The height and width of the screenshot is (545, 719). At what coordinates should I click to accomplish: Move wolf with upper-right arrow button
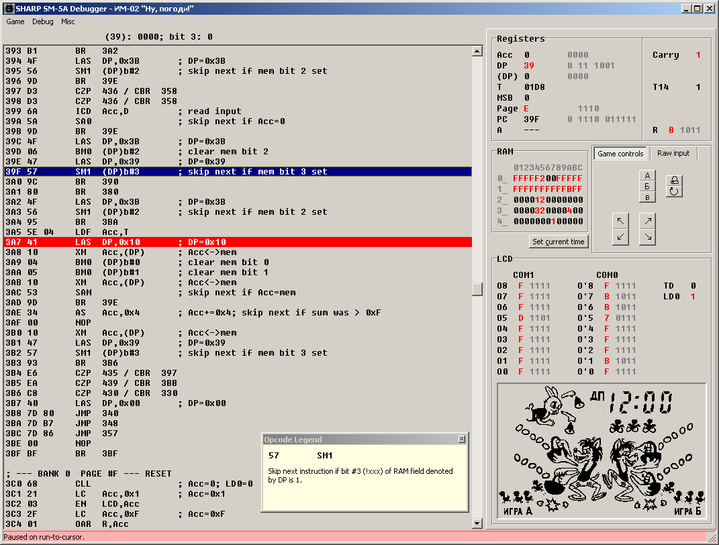click(x=647, y=221)
